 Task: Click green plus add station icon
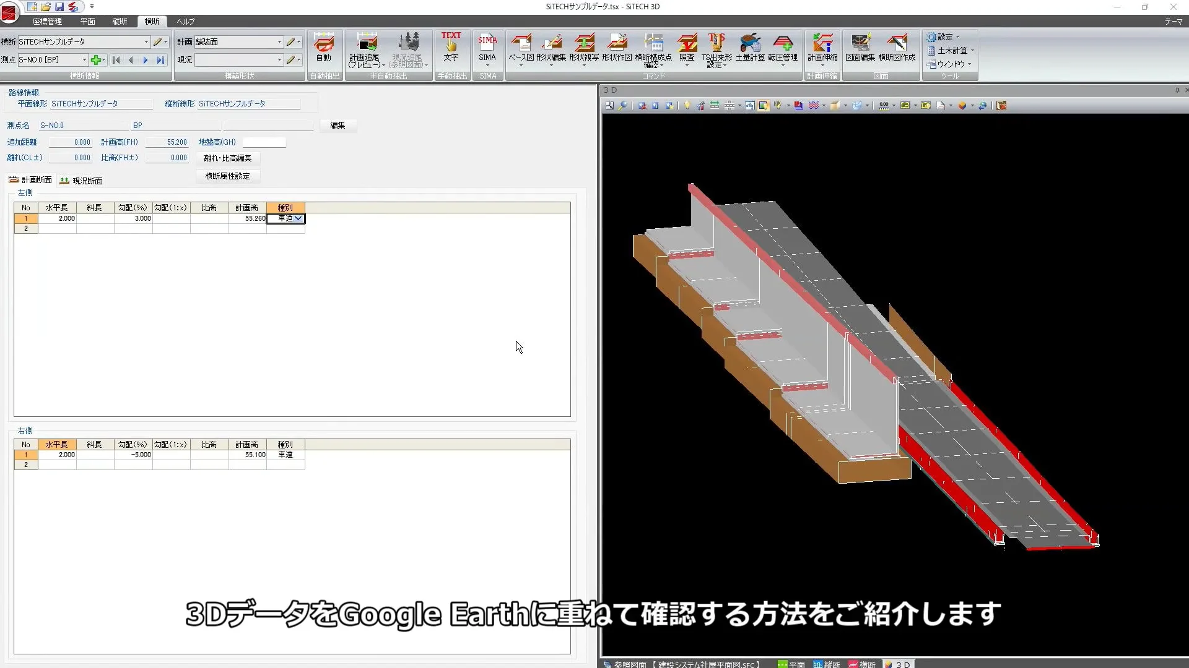click(x=95, y=60)
